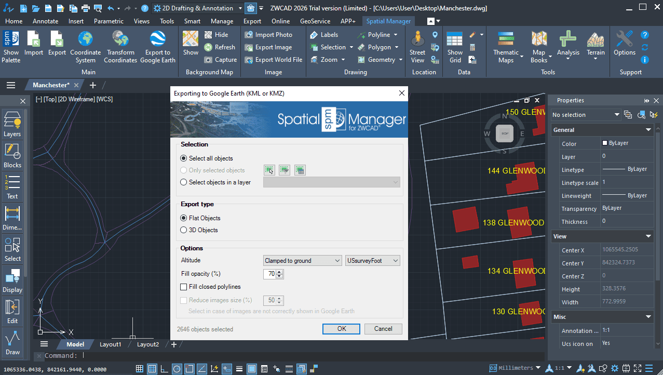663x375 pixels.
Task: Launch the Transform Coordinates tool
Action: [x=120, y=47]
